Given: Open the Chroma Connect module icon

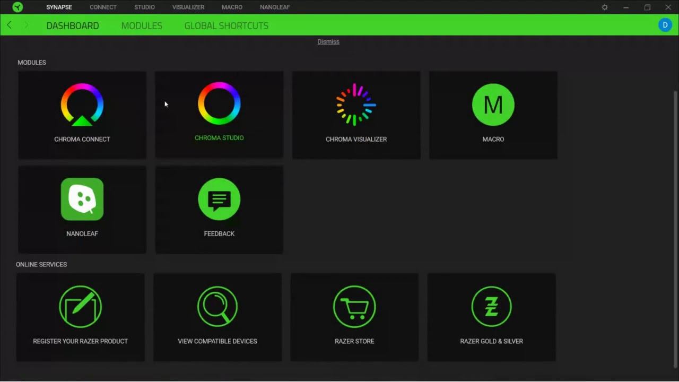Looking at the screenshot, I should point(82,105).
